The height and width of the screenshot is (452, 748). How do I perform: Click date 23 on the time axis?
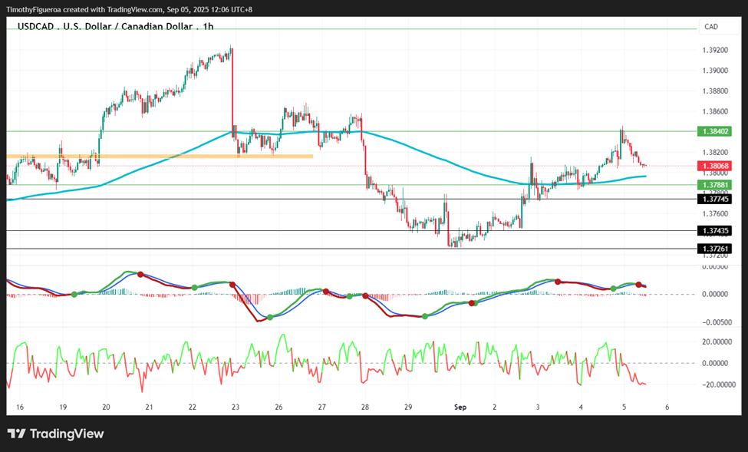(236, 407)
